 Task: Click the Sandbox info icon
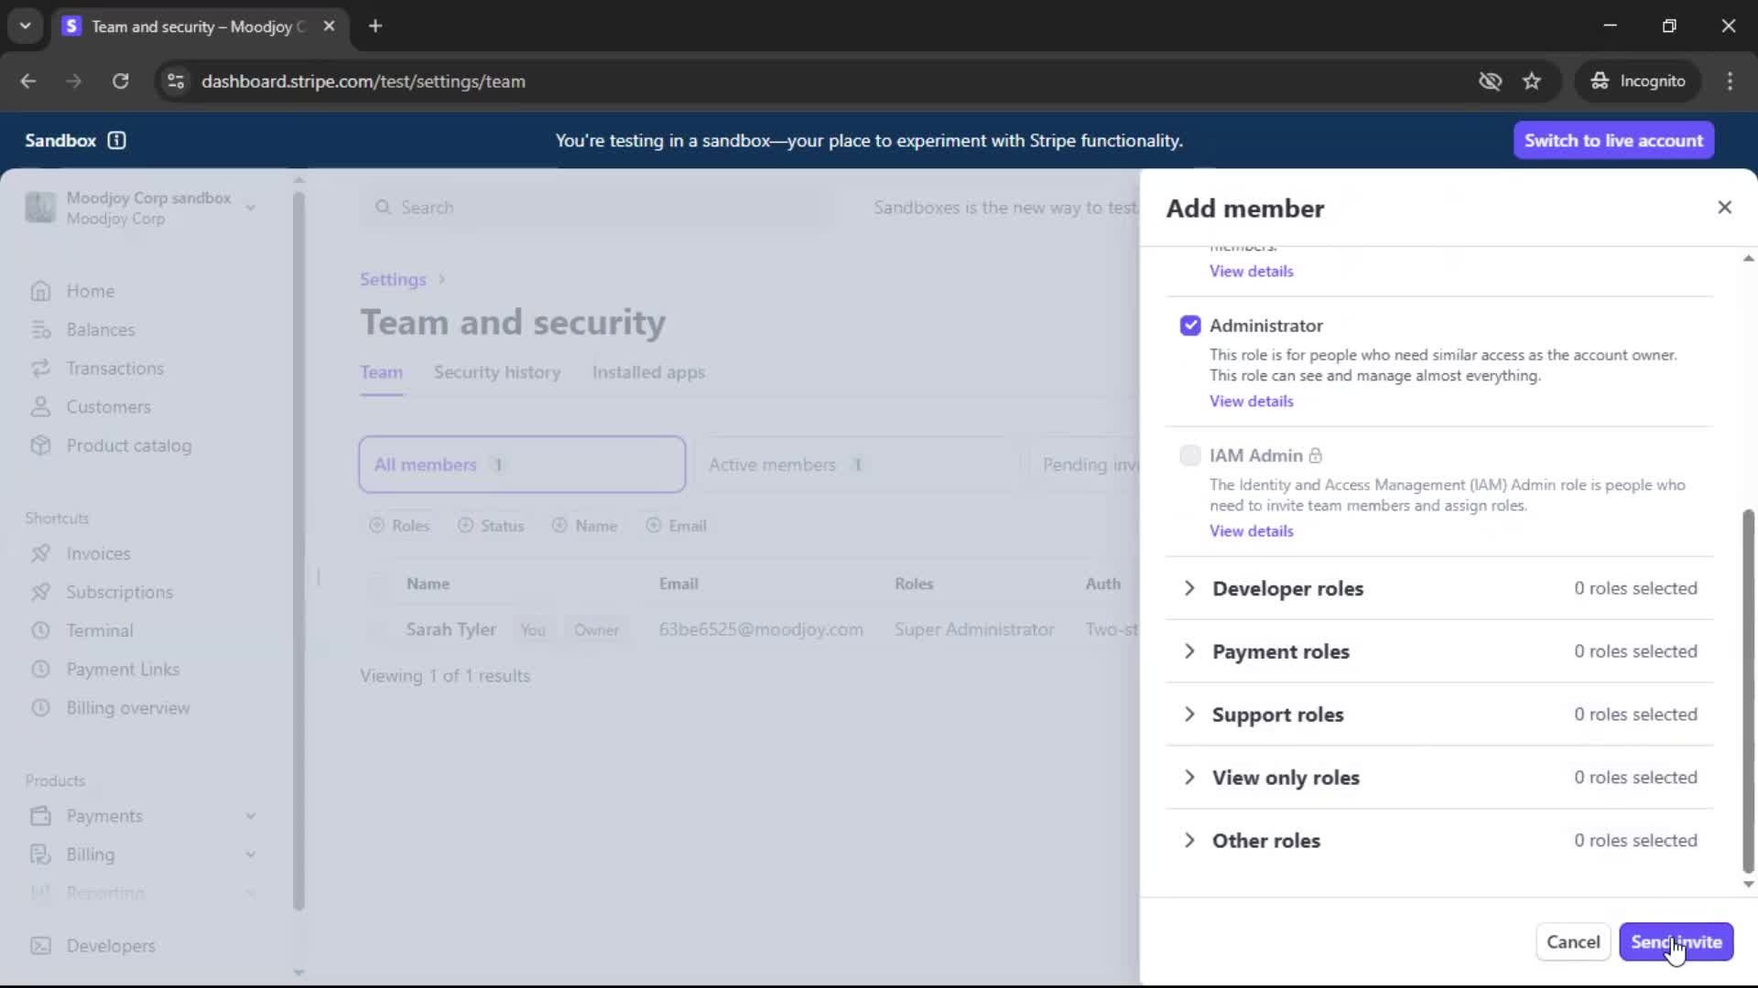116,140
